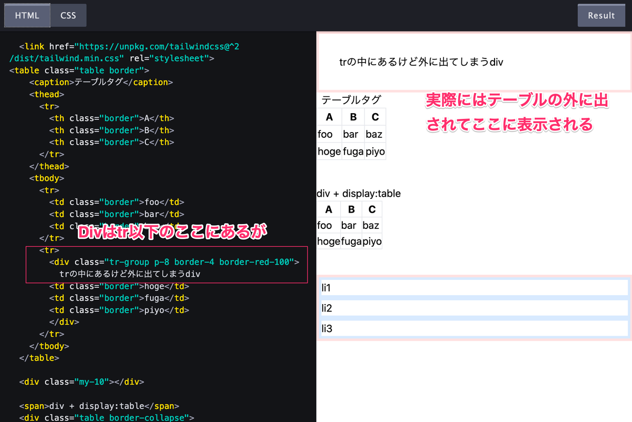Click the Result button

point(601,15)
